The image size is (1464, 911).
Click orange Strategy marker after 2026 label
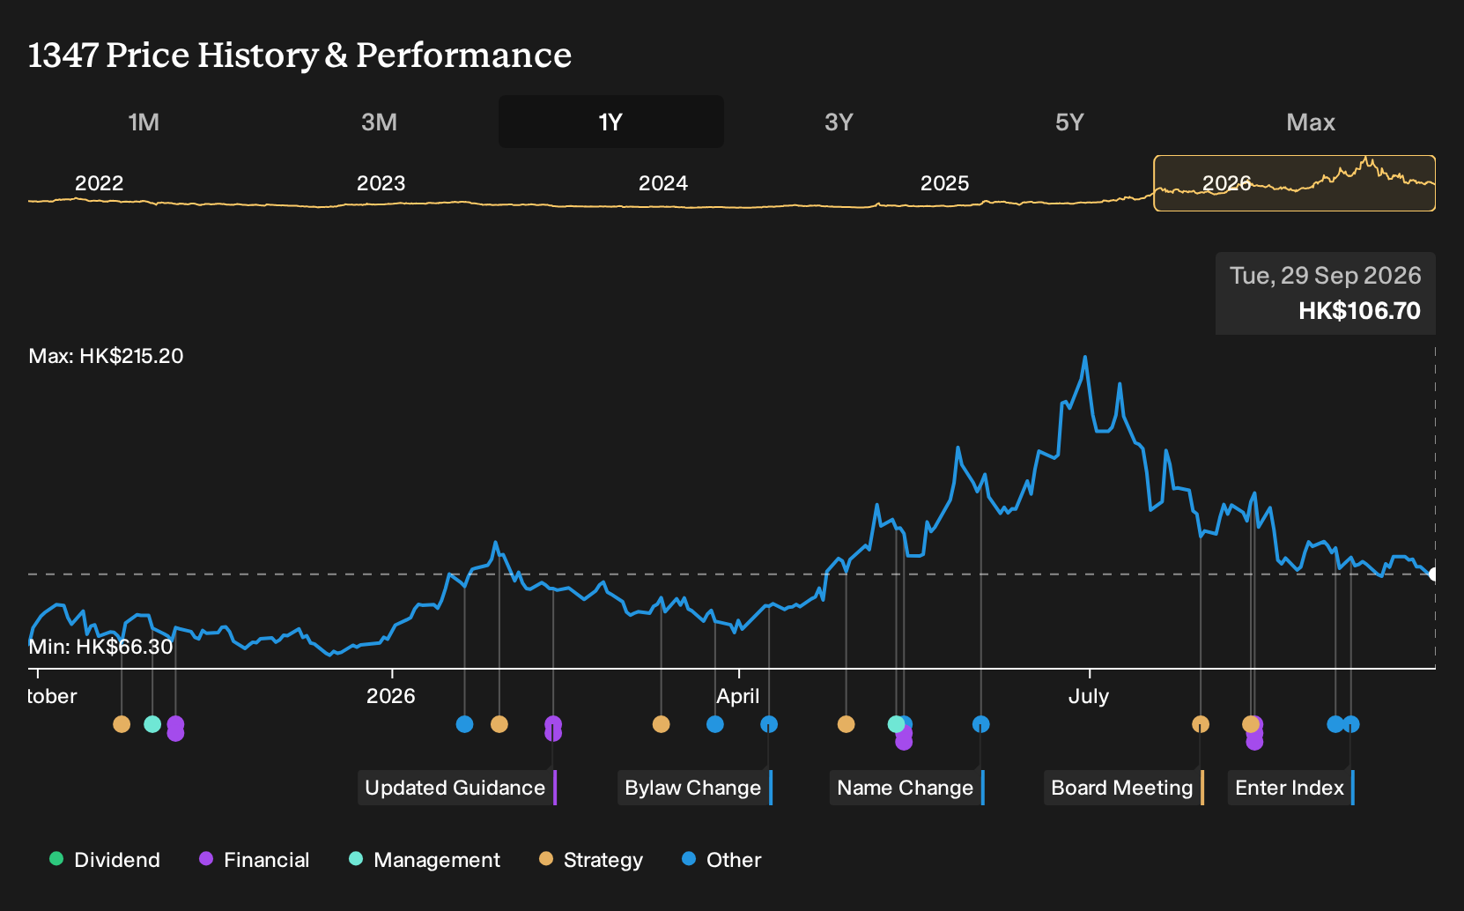click(499, 724)
